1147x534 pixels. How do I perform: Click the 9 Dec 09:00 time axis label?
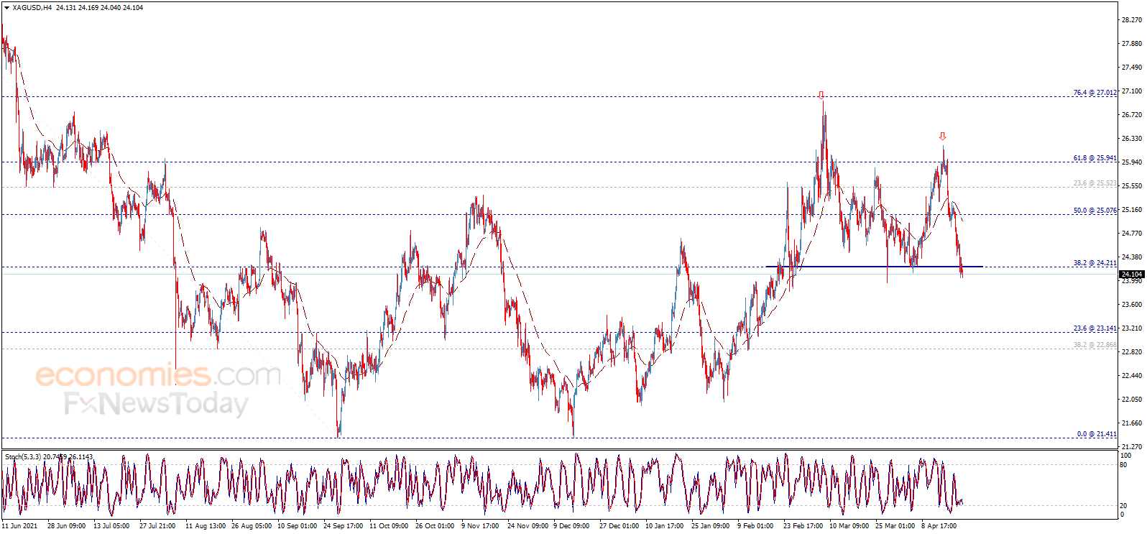tap(571, 526)
